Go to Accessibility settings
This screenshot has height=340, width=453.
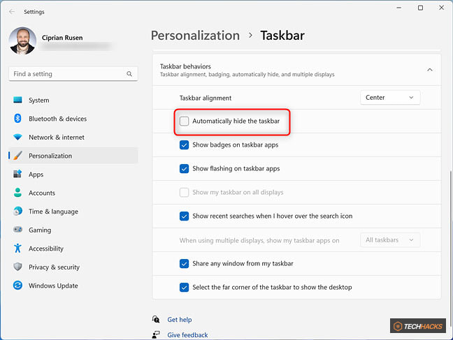[x=73, y=249]
